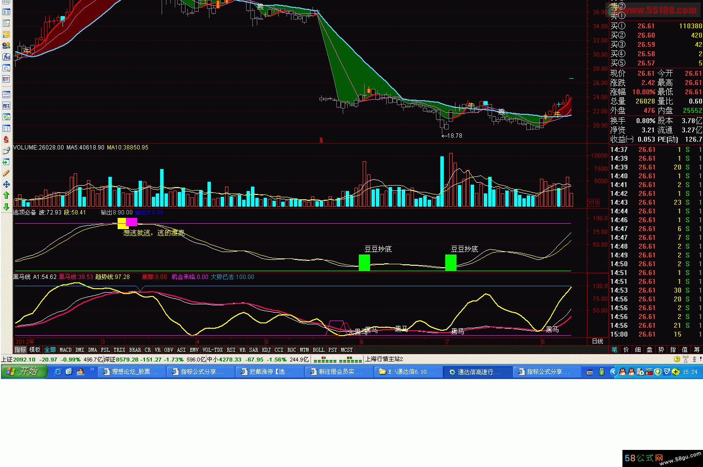
Task: Click the green down arrow icon
Action: 6,207
